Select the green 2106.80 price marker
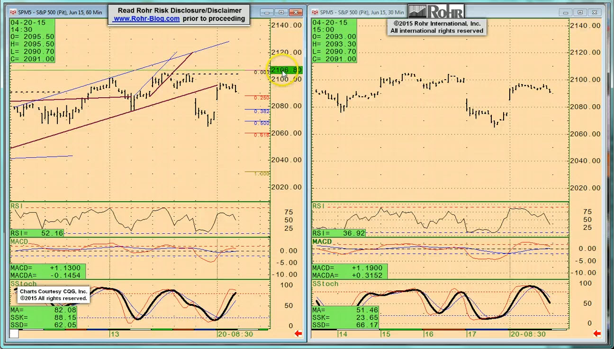The width and height of the screenshot is (614, 349). tap(286, 70)
